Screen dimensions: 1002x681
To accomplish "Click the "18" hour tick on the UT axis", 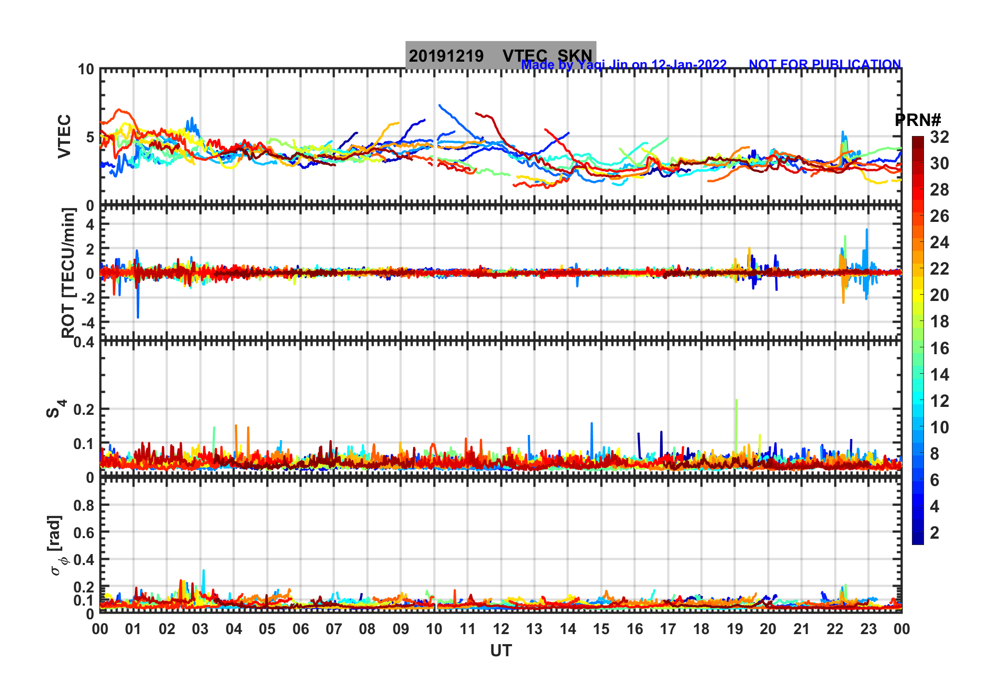I will coord(701,629).
